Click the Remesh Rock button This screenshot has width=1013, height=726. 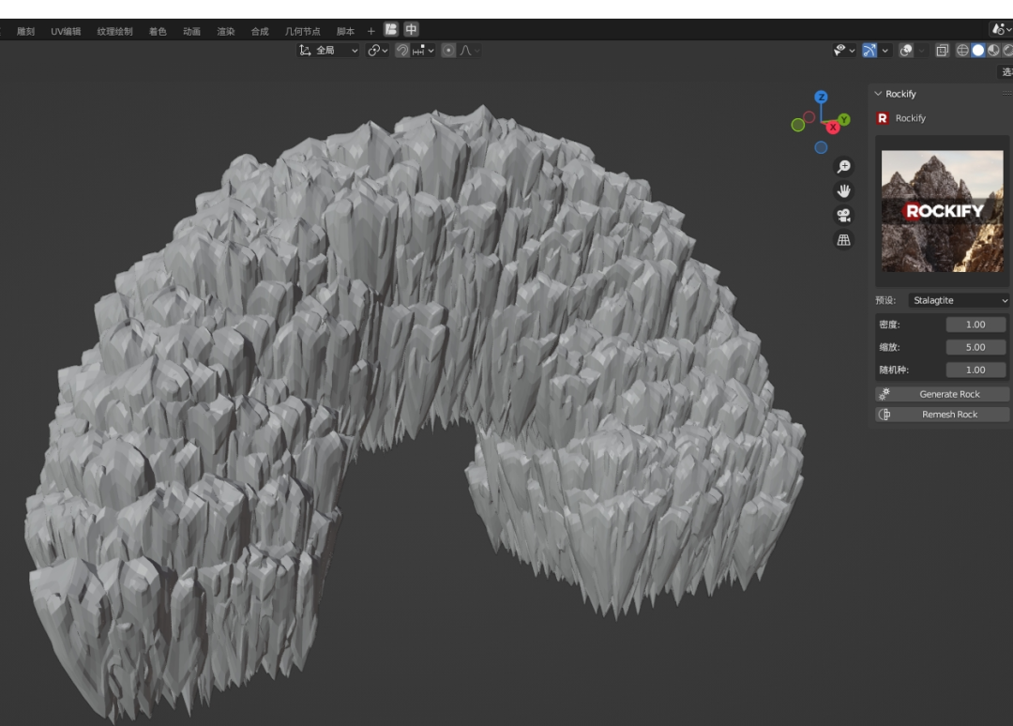(943, 415)
